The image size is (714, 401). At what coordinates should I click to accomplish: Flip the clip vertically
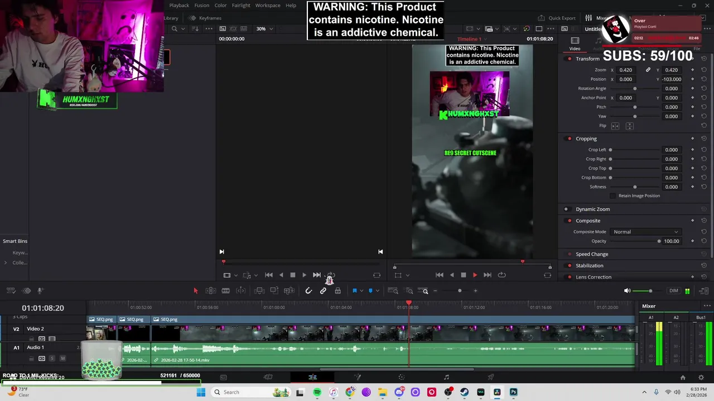pyautogui.click(x=629, y=126)
